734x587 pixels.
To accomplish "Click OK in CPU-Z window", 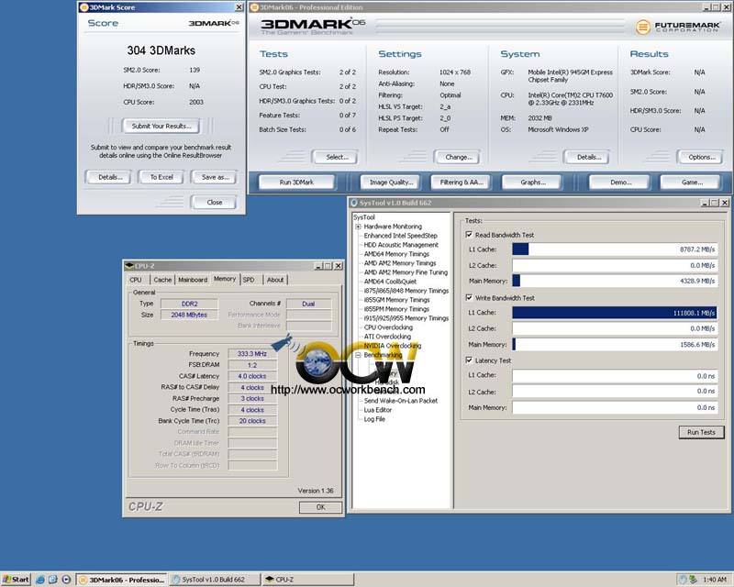I will pyautogui.click(x=320, y=507).
